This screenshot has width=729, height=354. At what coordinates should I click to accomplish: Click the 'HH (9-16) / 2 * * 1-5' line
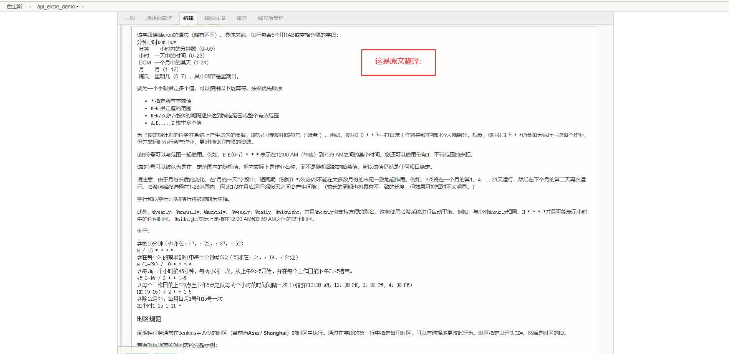[x=164, y=292]
